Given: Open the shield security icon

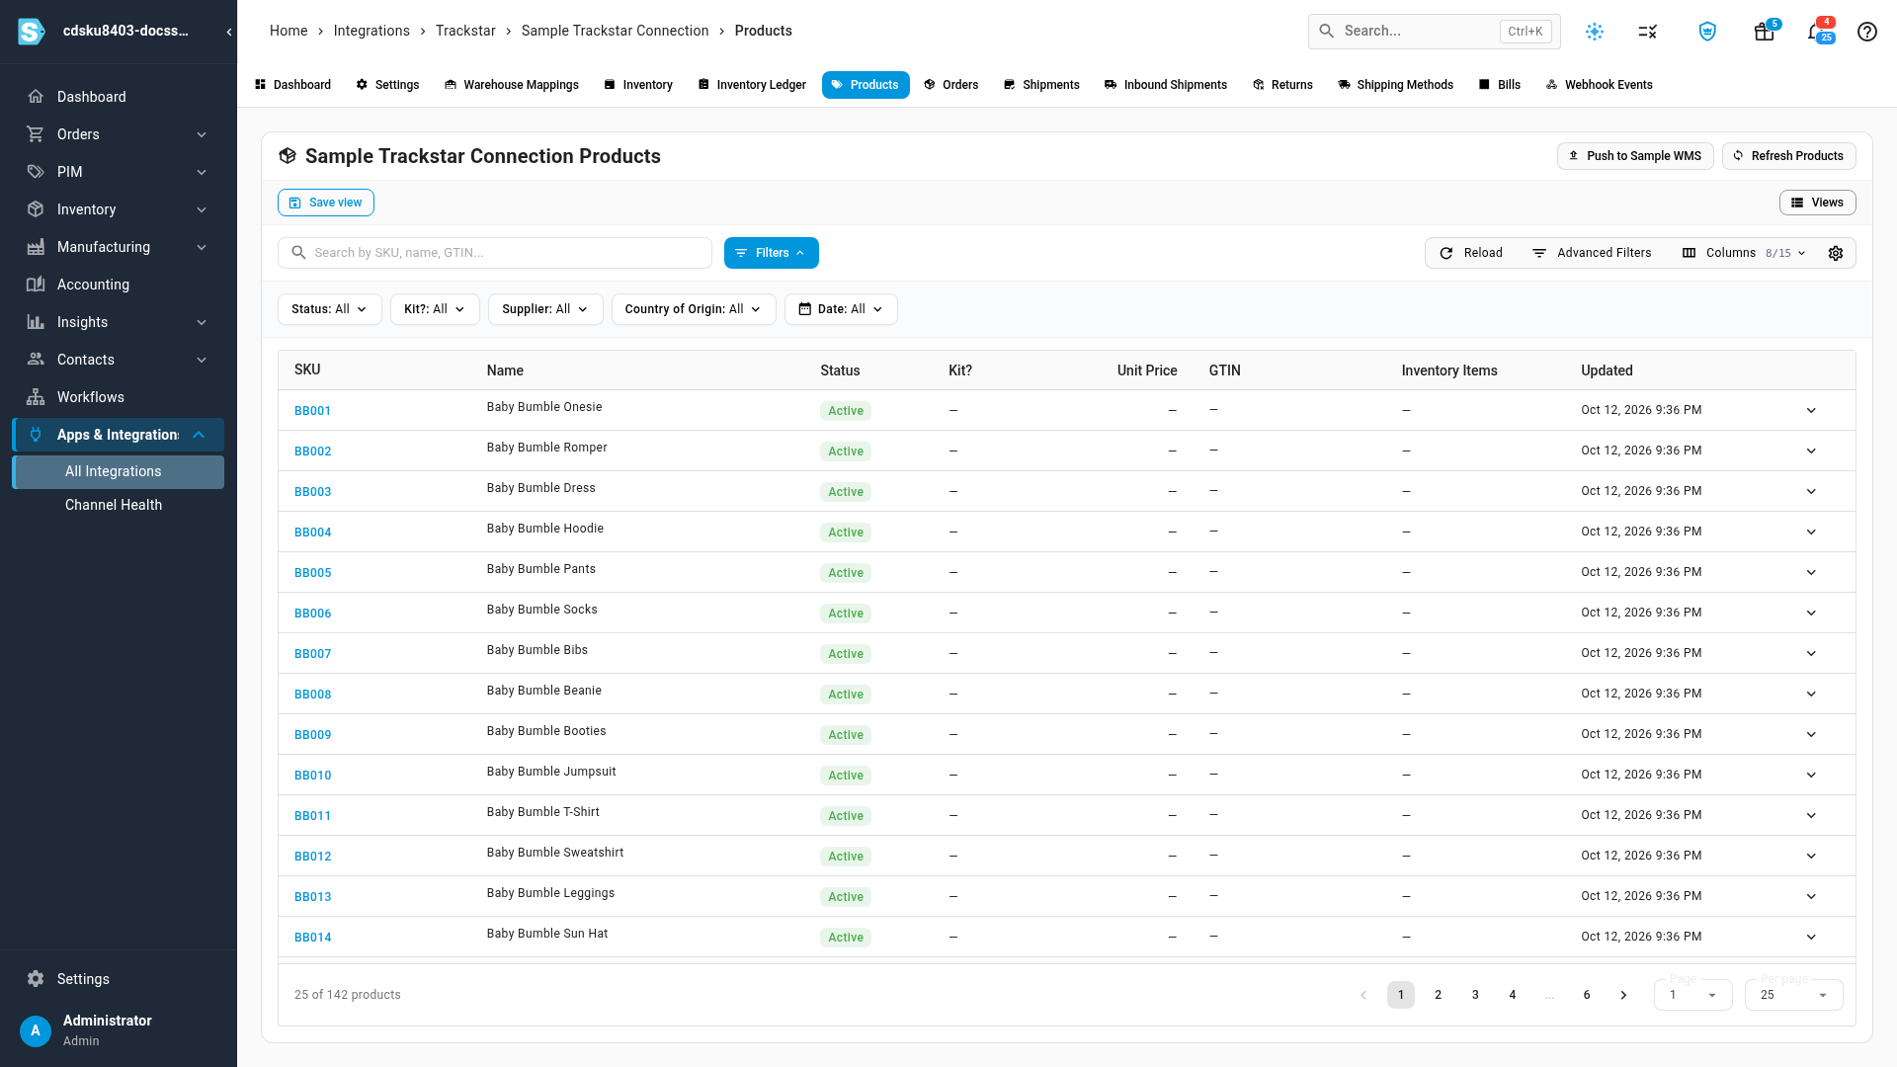Looking at the screenshot, I should click(x=1707, y=32).
